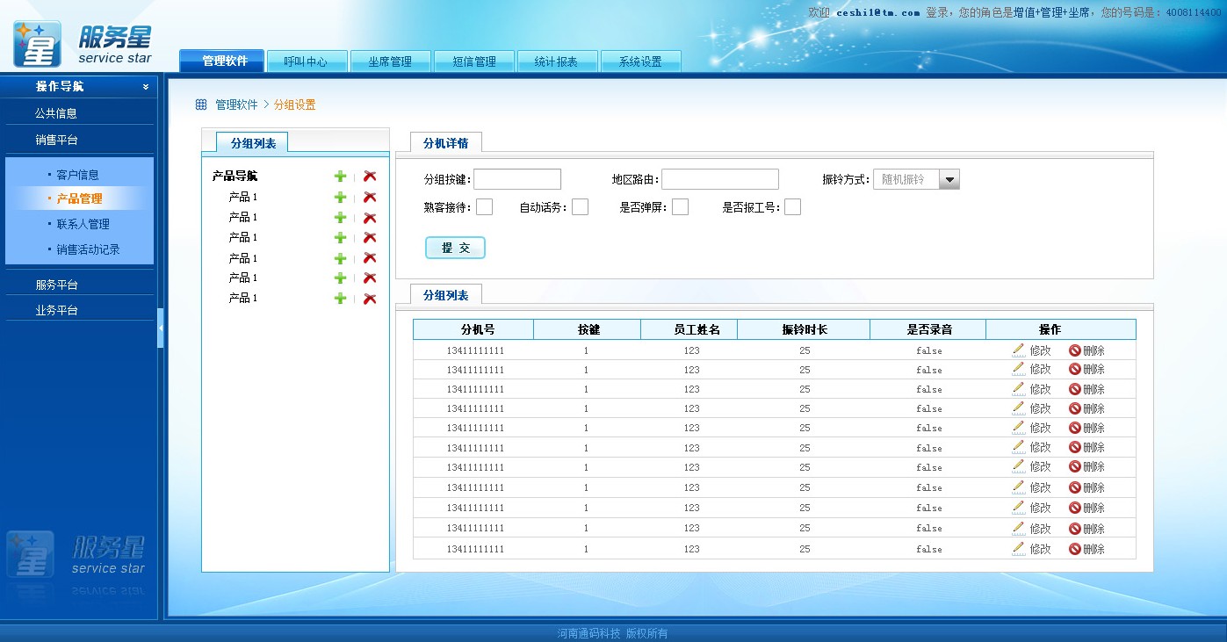Select 分组列表 tab above the product tree

point(253,143)
